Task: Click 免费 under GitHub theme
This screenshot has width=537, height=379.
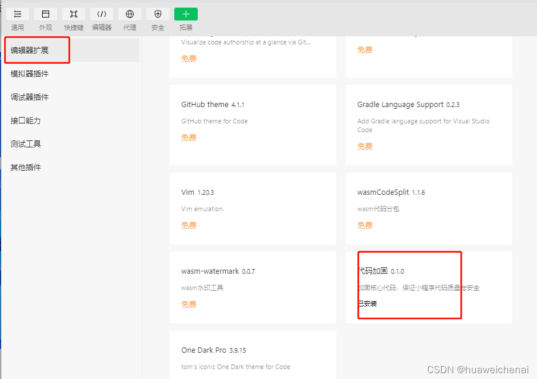Action: (189, 137)
